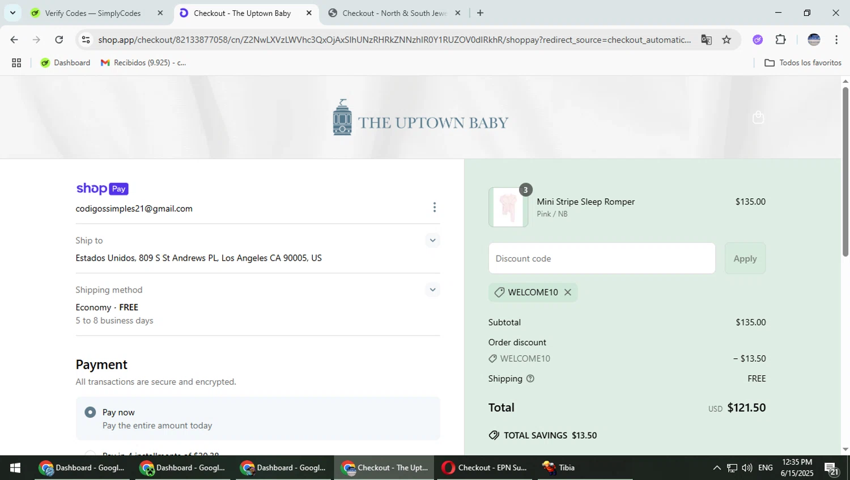Open the cart bag icon in header
Image resolution: width=850 pixels, height=480 pixels.
(x=758, y=117)
